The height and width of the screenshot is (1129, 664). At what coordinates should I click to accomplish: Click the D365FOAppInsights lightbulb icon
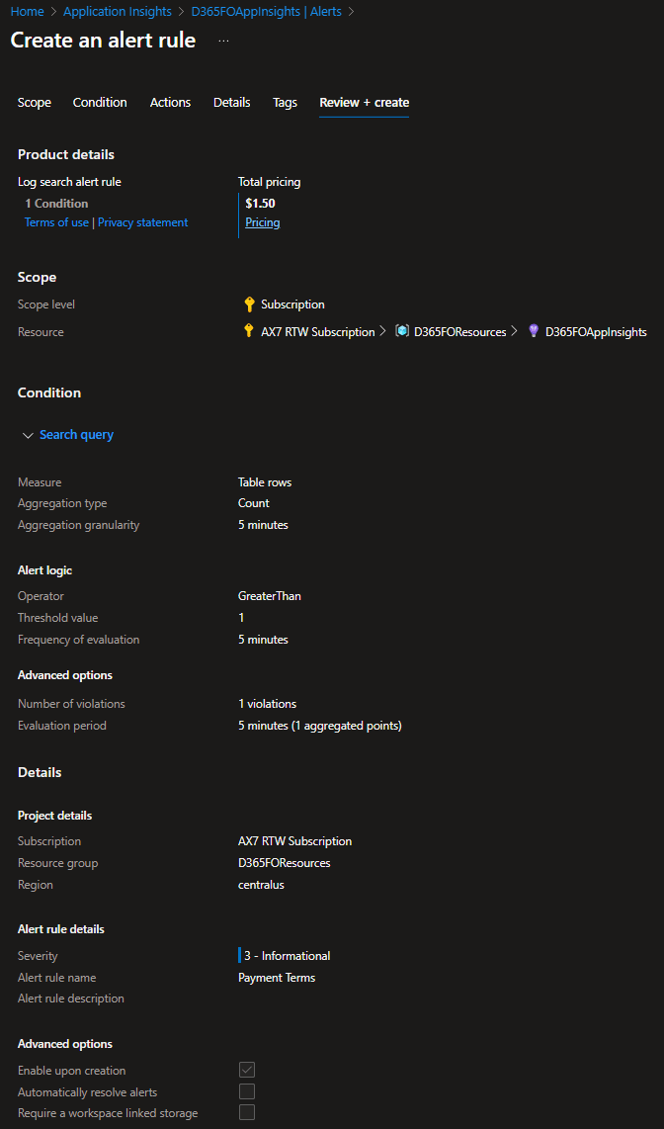click(x=533, y=332)
